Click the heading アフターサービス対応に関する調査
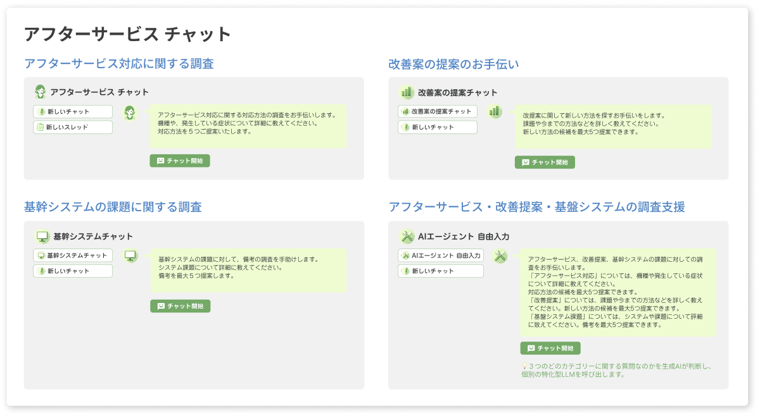This screenshot has width=760, height=413. (119, 64)
